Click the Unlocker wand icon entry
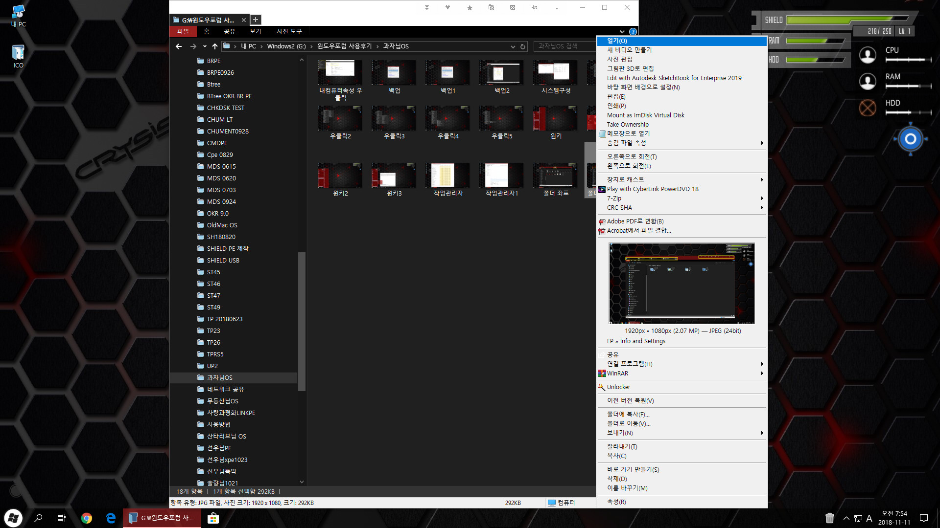Viewport: 940px width, 528px height. pos(681,387)
